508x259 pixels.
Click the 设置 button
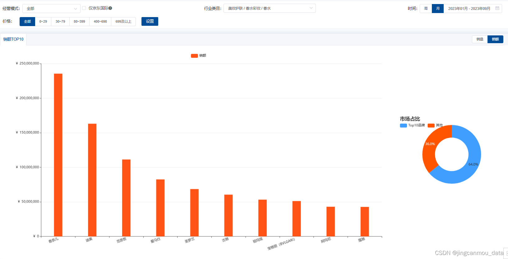pyautogui.click(x=150, y=21)
